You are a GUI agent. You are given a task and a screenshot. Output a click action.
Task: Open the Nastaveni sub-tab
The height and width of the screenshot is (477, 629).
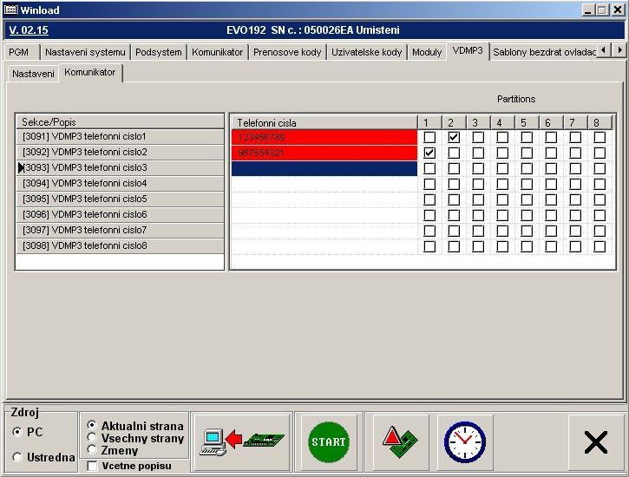pos(33,74)
